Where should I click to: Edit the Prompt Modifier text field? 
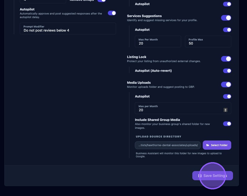68,29
